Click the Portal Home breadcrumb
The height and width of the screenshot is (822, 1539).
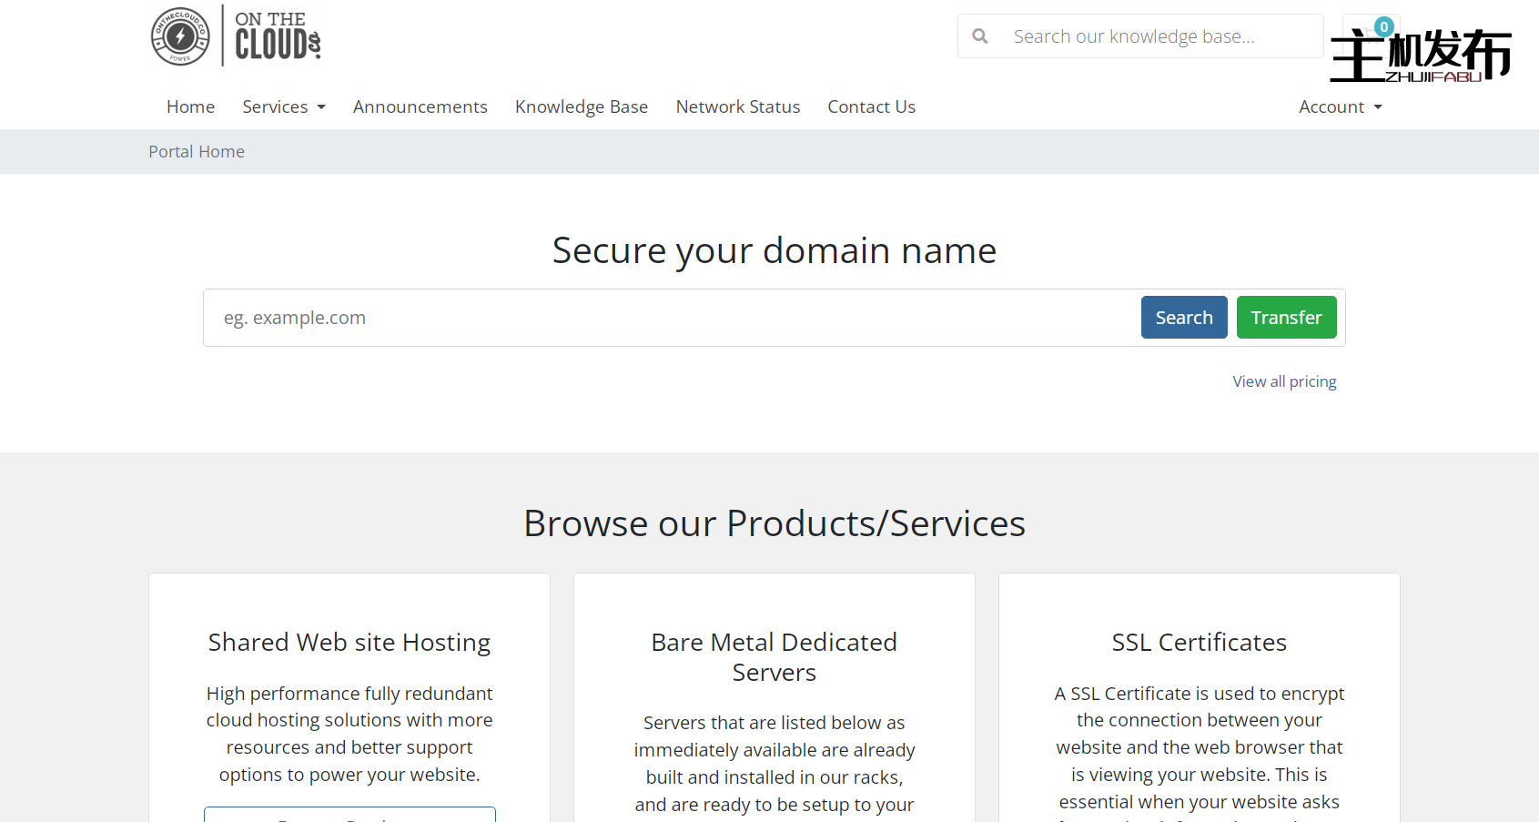197,151
